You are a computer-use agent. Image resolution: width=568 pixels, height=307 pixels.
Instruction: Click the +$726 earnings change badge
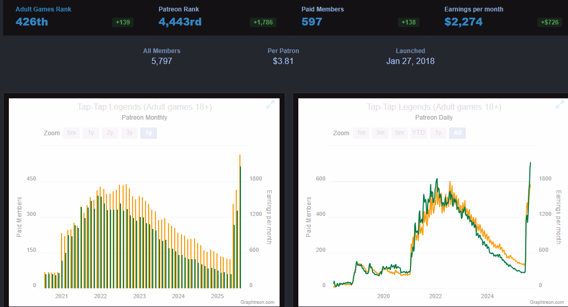click(x=549, y=22)
